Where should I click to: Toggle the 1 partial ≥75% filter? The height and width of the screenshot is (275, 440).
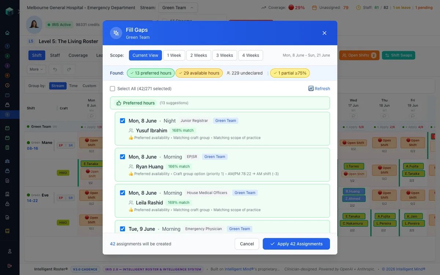290,73
